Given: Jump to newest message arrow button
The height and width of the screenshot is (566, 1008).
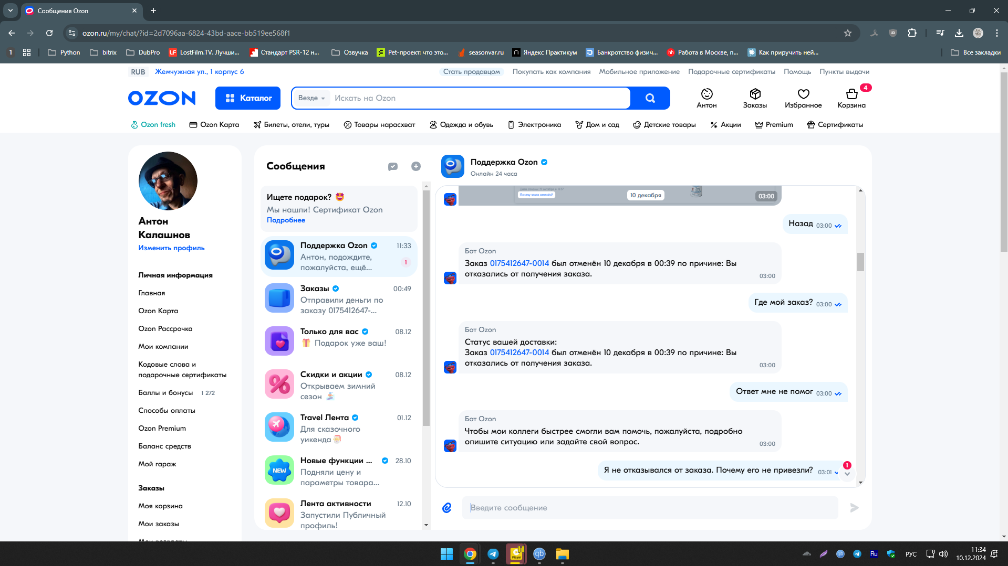Looking at the screenshot, I should click(847, 473).
